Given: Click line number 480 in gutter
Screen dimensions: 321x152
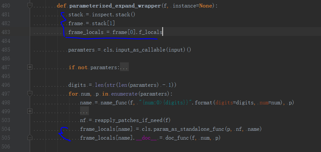Looking at the screenshot, I should [x=6, y=6].
